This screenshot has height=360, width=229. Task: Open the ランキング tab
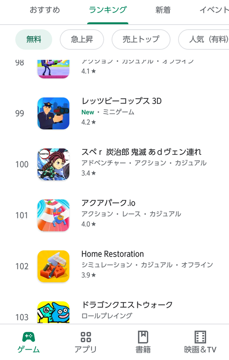(x=108, y=10)
